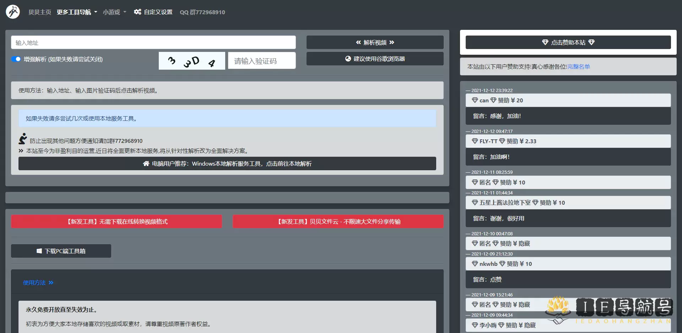Image resolution: width=682 pixels, height=333 pixels.
Task: Click the 输入地址 address input field
Action: pos(153,42)
